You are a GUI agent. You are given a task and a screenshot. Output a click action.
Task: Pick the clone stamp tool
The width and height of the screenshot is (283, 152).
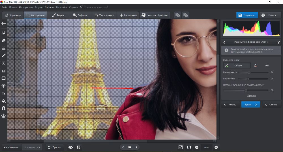pyautogui.click(x=4, y=48)
